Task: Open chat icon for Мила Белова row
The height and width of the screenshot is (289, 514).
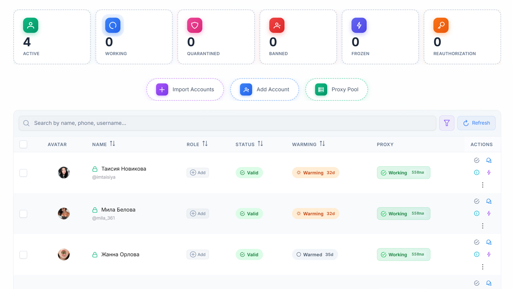Action: [489, 201]
